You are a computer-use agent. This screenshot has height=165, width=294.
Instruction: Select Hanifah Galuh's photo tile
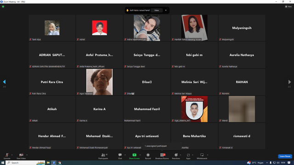(x=194, y=28)
